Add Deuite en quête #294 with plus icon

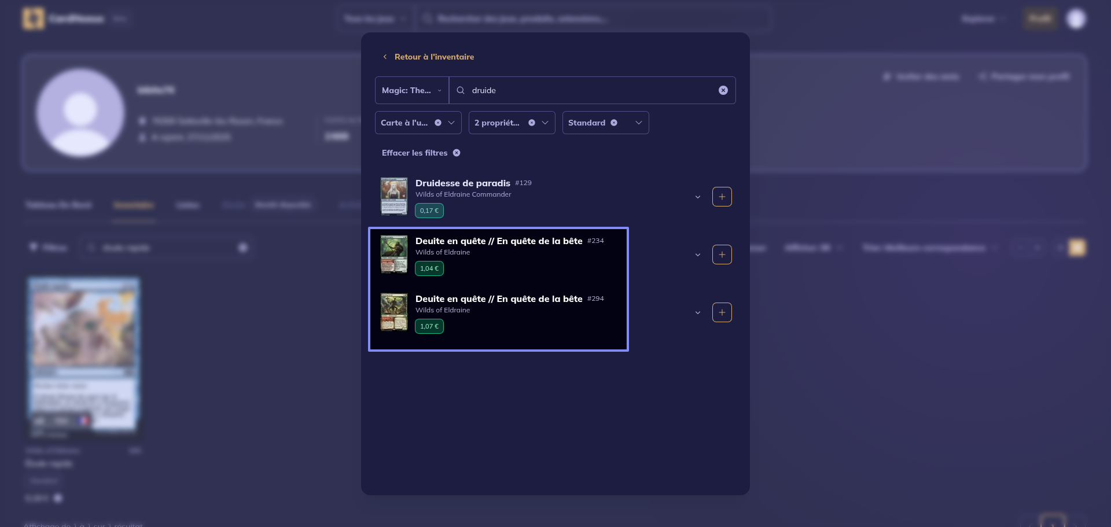point(722,312)
